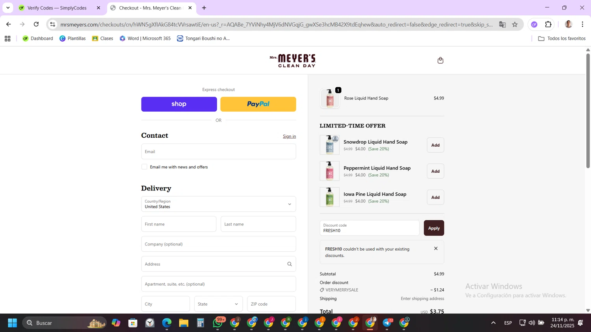Open the browser extensions puzzle icon
Screen dimensions: 591x332
[548, 24]
